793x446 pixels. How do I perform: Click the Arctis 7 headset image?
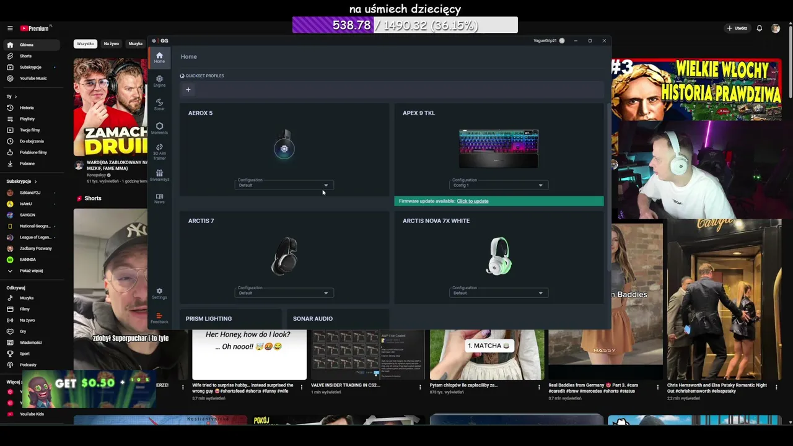pos(284,255)
